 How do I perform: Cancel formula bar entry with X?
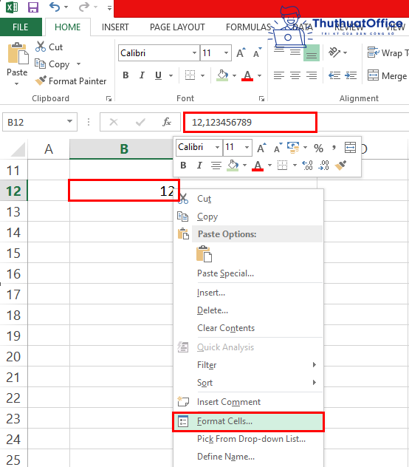(x=114, y=122)
